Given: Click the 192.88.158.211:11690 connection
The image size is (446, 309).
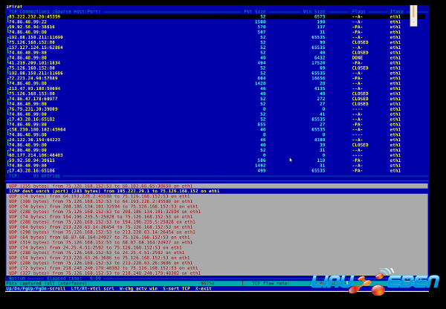Looking at the screenshot, I should (x=216, y=37).
